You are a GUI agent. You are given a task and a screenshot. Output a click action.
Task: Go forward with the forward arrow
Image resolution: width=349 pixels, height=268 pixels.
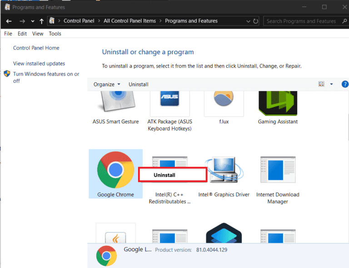tap(22, 21)
